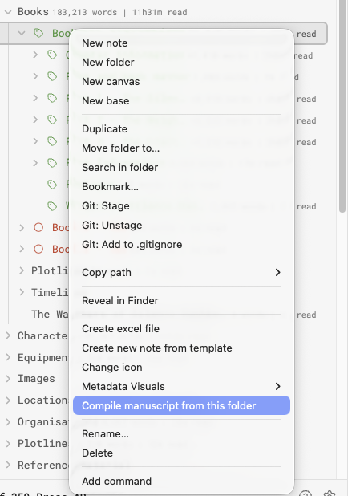Select New base in the context menu
The image size is (348, 496).
(x=181, y=101)
